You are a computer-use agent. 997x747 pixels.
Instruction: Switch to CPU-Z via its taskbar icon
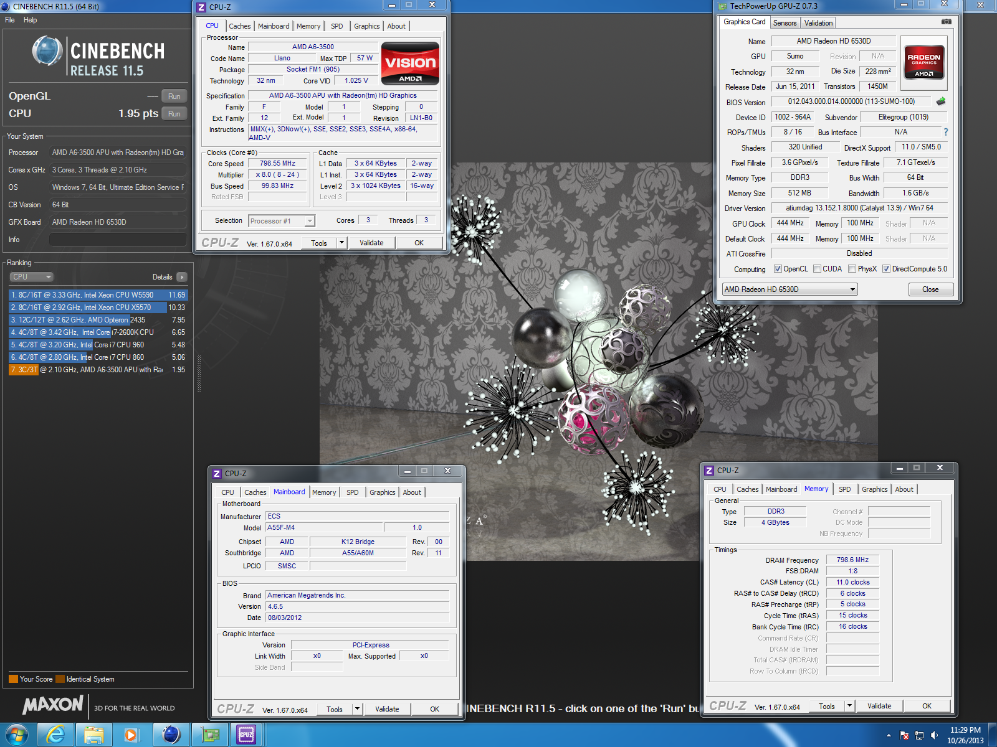point(246,735)
